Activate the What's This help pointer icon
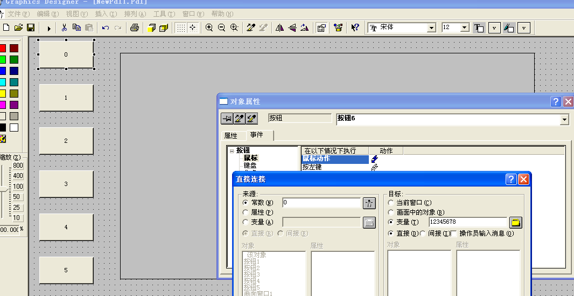 coord(355,27)
